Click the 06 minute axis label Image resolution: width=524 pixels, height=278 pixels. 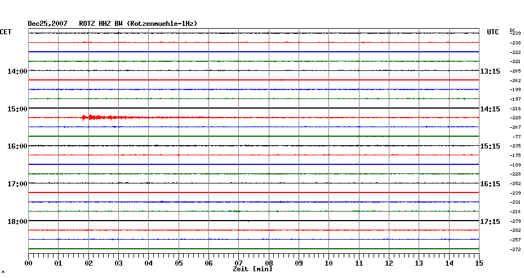[x=209, y=263]
